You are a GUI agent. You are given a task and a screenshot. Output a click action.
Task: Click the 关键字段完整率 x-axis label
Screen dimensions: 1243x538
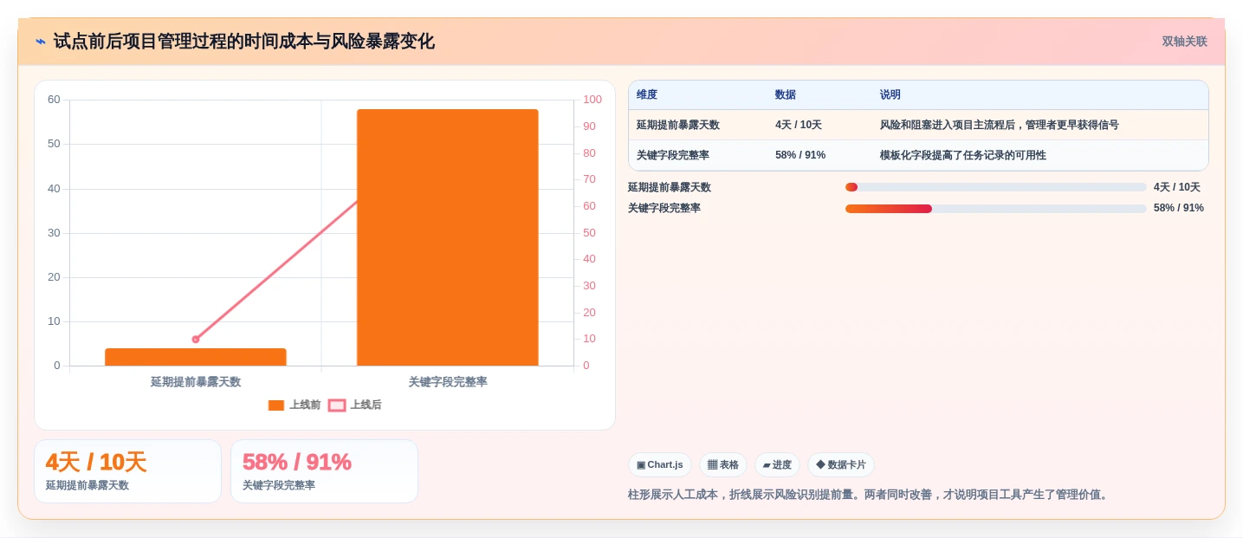448,382
